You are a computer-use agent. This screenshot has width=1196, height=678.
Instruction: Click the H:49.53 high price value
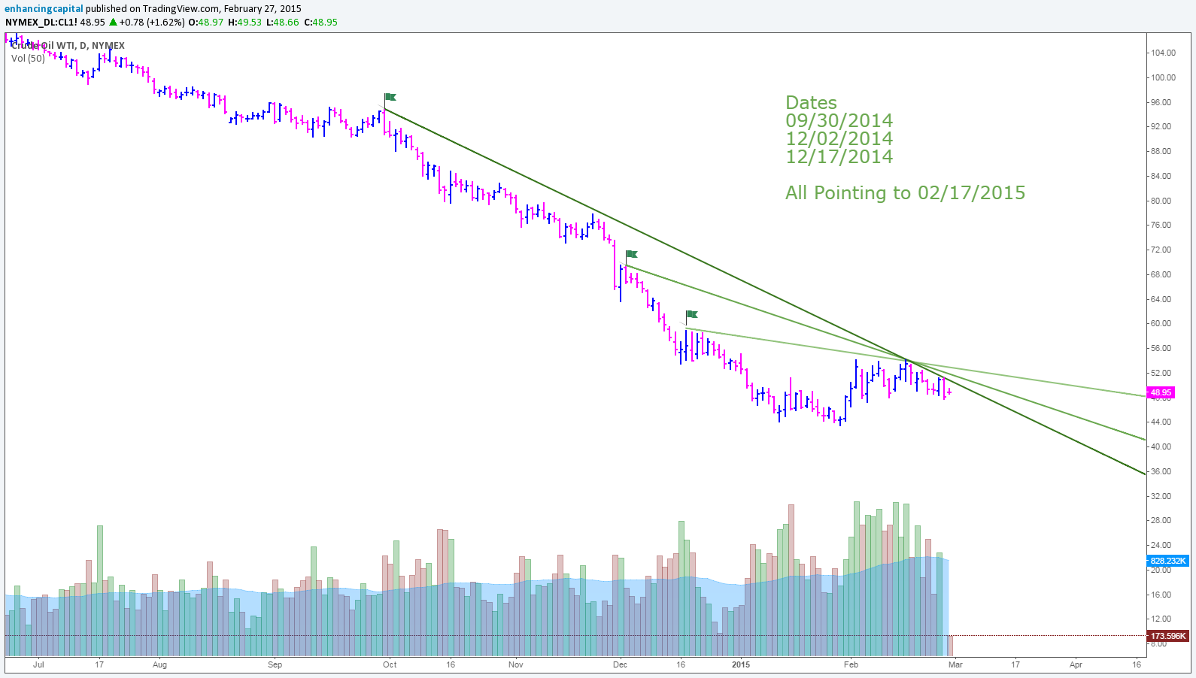244,22
